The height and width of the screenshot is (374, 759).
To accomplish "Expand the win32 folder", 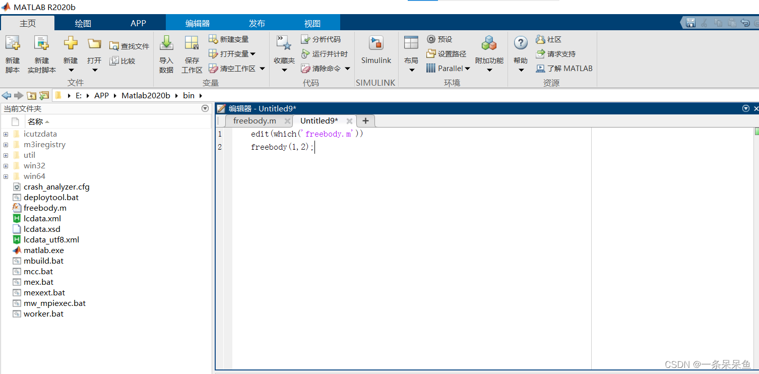I will [6, 166].
